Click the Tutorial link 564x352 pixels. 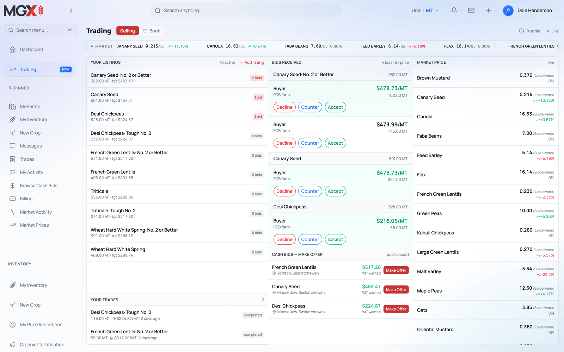[529, 31]
